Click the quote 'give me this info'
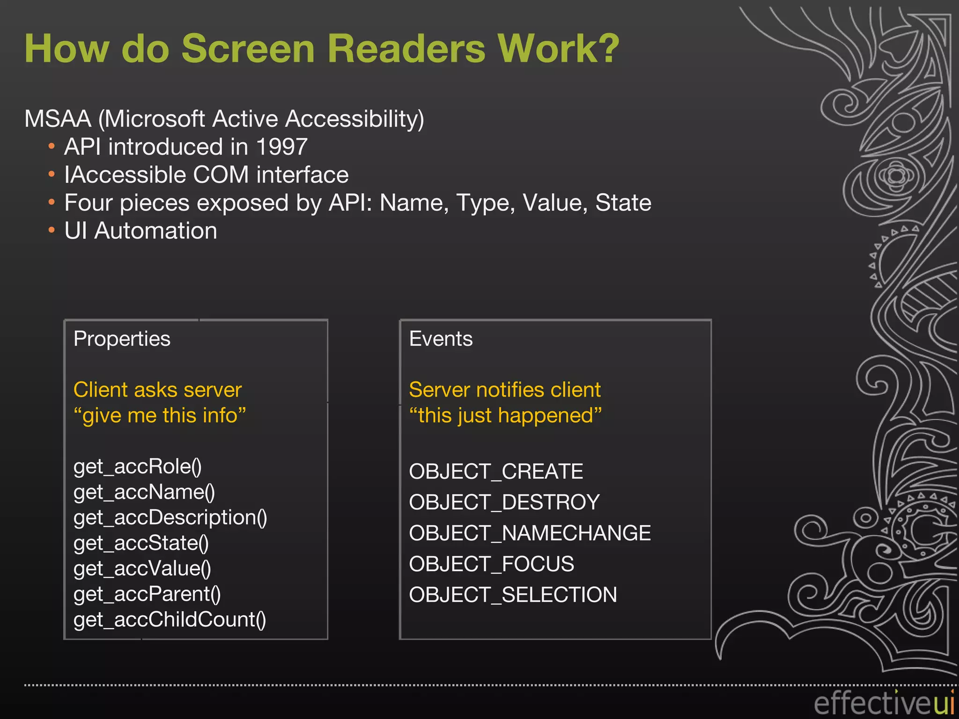This screenshot has width=959, height=719. [160, 416]
